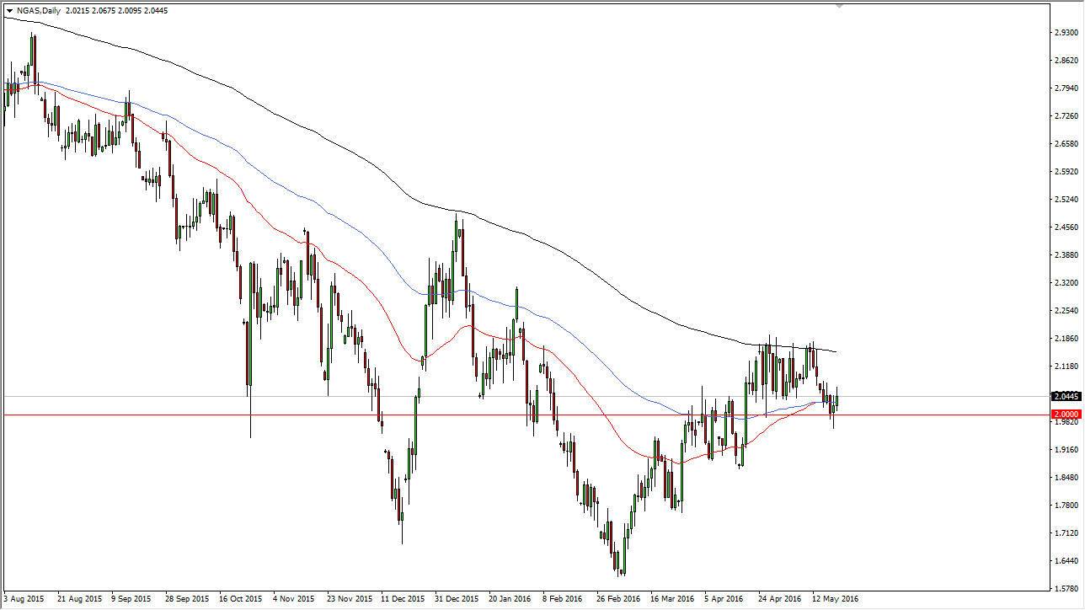
Task: Click the 16 Mar 2016 date label
Action: (x=673, y=599)
